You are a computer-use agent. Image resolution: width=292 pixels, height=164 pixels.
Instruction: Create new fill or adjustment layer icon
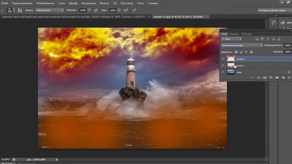[271, 78]
